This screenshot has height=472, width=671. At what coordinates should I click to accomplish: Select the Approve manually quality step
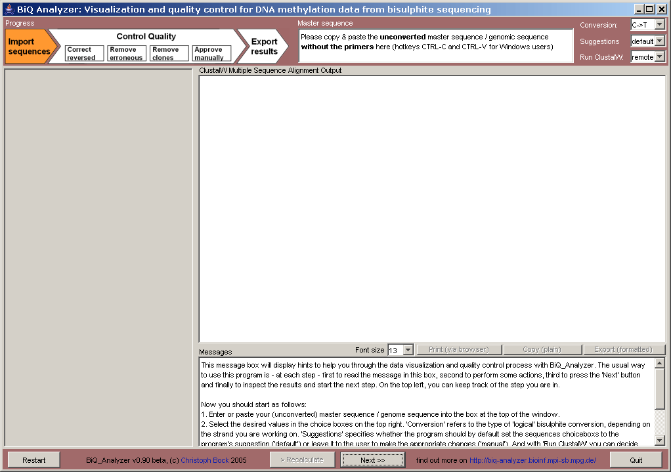[x=211, y=53]
